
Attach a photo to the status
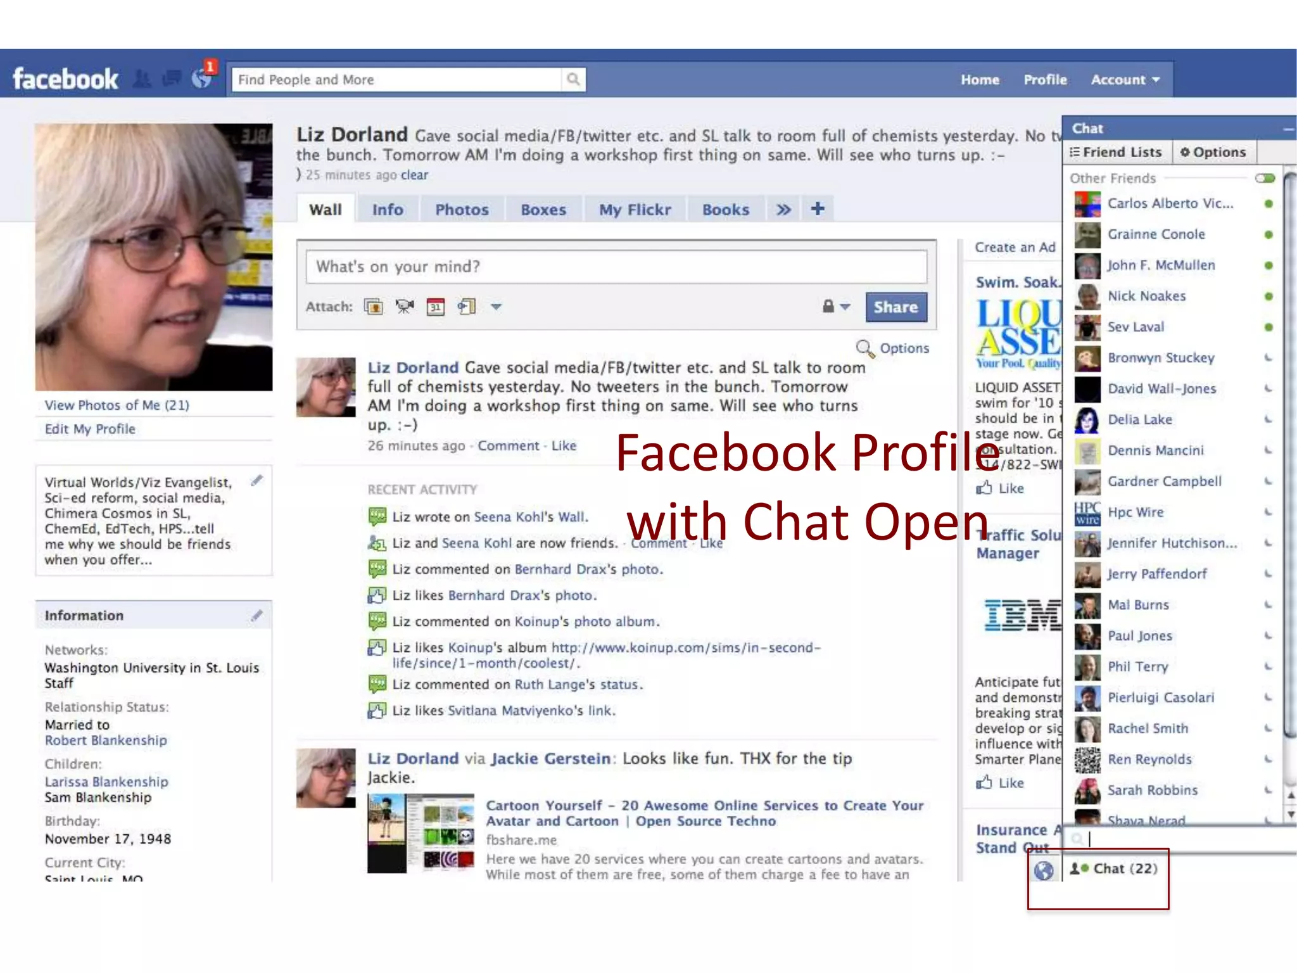pos(374,307)
